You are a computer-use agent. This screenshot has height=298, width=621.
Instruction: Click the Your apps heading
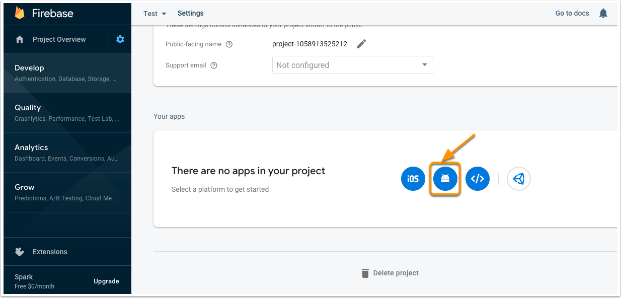click(x=169, y=116)
